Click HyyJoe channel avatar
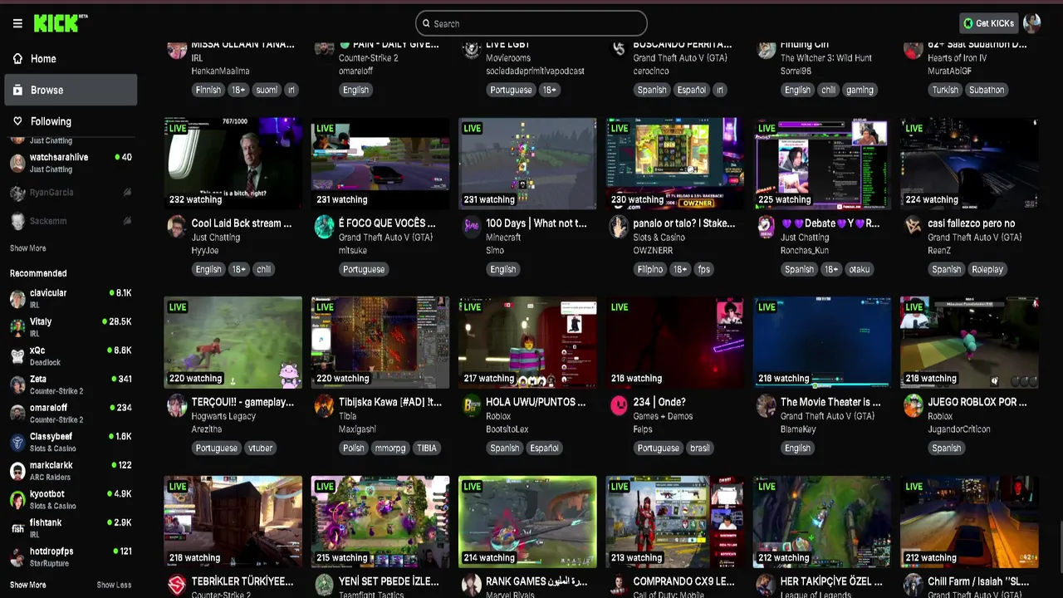The image size is (1063, 598). (176, 227)
